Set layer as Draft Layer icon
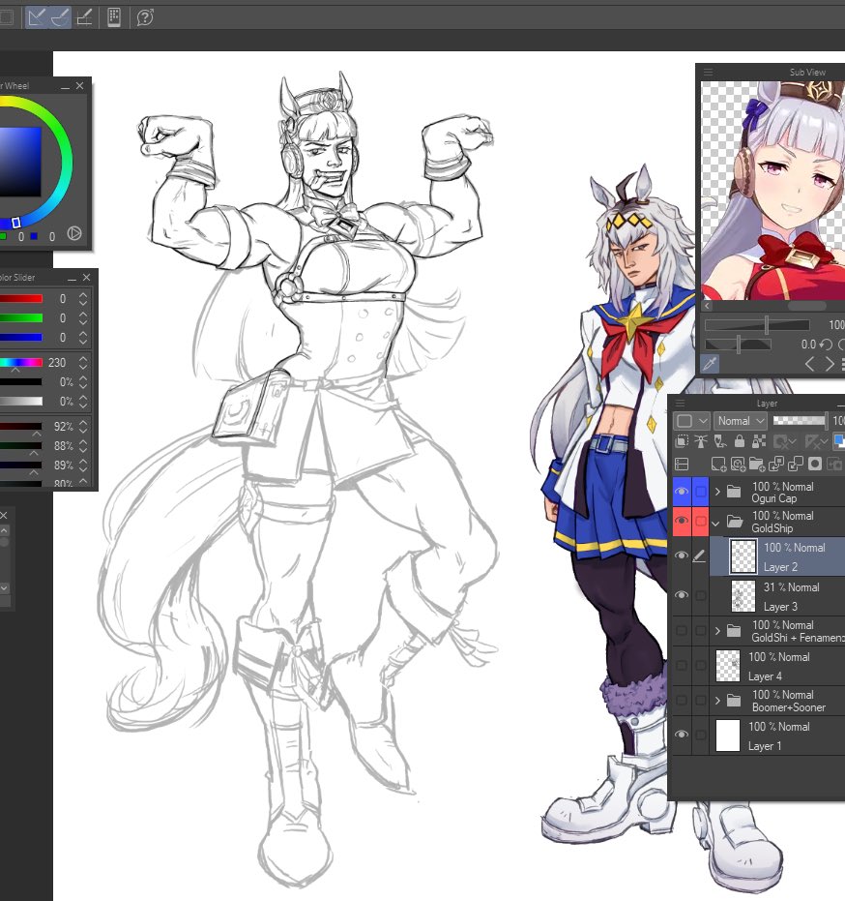Screen dimensions: 845x901 click(x=720, y=441)
